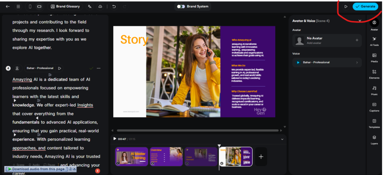Click the canvas scroll down arrow
The image size is (384, 175).
point(285,127)
